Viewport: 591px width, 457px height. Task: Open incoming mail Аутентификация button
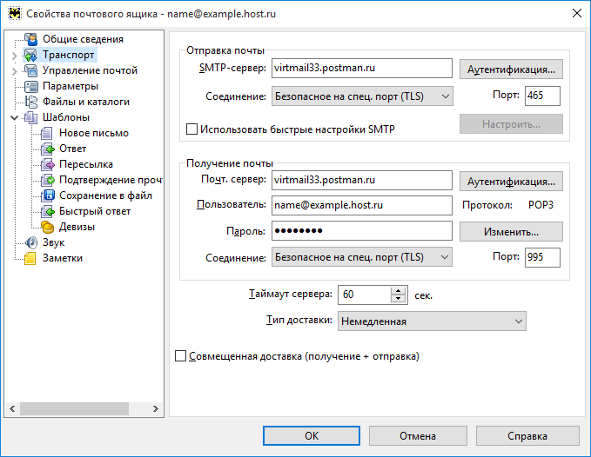tap(511, 182)
